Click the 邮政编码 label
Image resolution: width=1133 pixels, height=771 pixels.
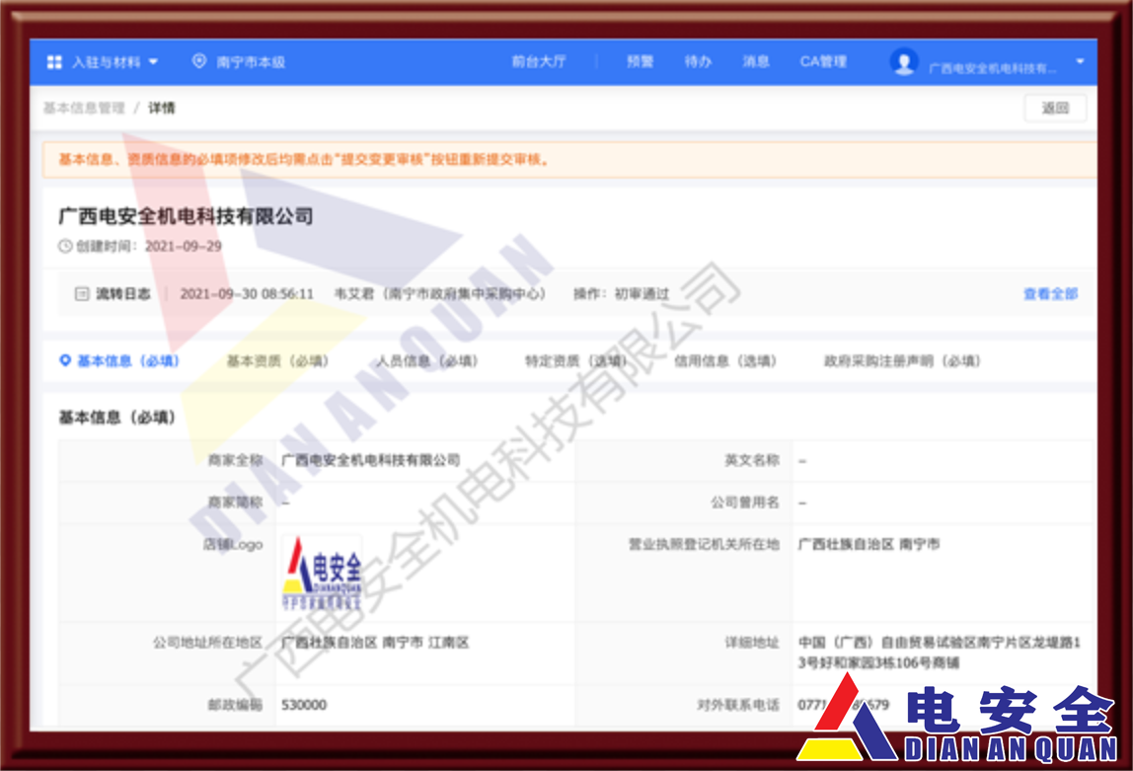235,704
